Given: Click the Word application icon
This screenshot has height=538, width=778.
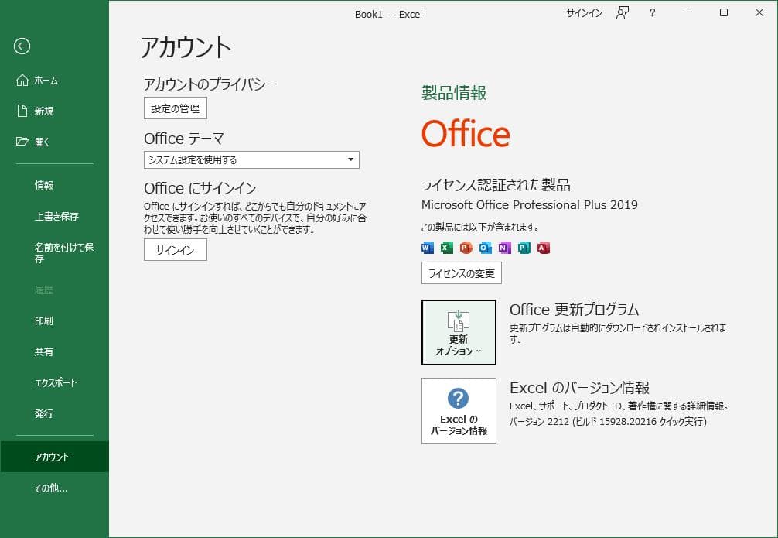Looking at the screenshot, I should point(427,248).
